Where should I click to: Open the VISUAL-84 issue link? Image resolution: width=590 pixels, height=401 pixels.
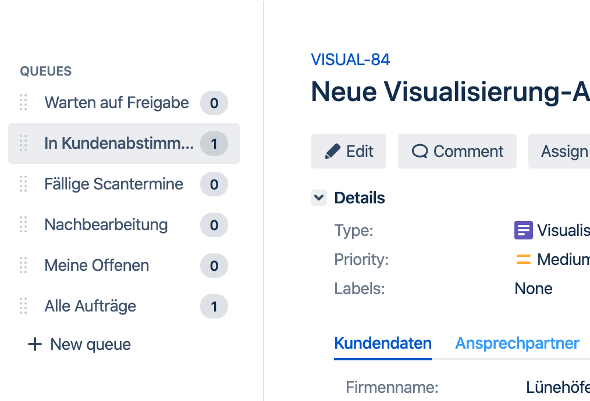point(350,60)
